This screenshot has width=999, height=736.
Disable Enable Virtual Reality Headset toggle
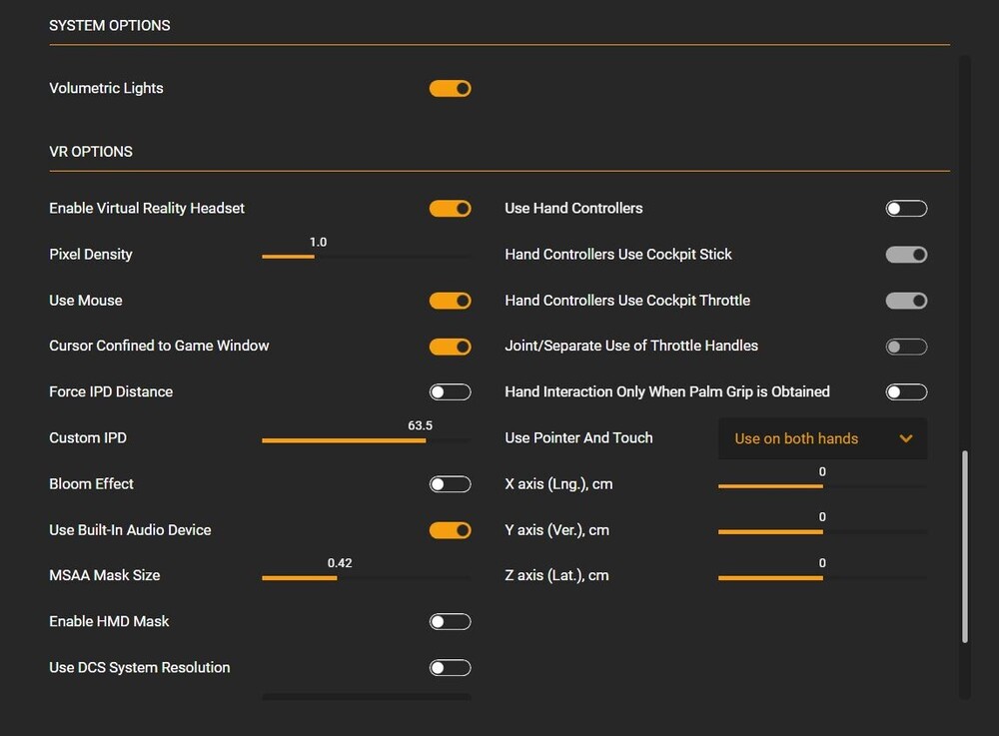(450, 209)
